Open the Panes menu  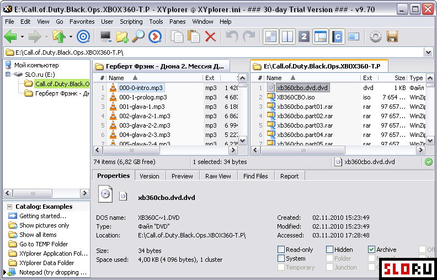pos(178,22)
